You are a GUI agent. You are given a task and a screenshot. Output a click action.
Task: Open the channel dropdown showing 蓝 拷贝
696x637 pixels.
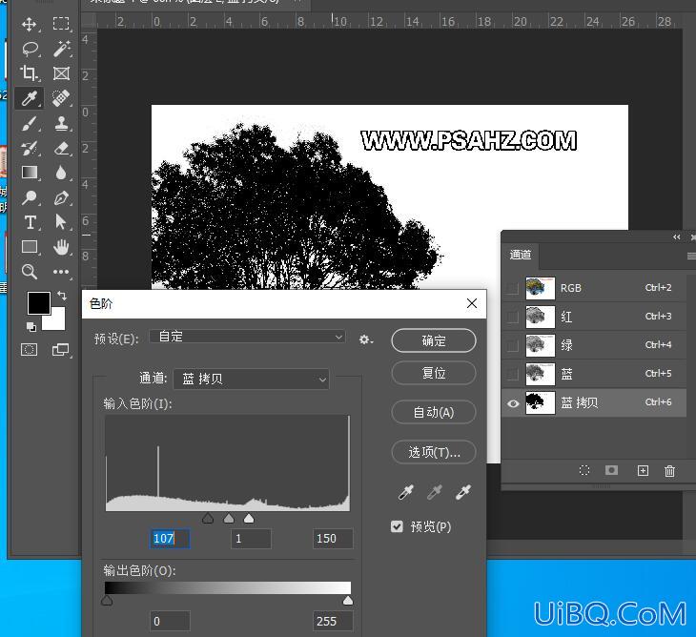coord(252,380)
